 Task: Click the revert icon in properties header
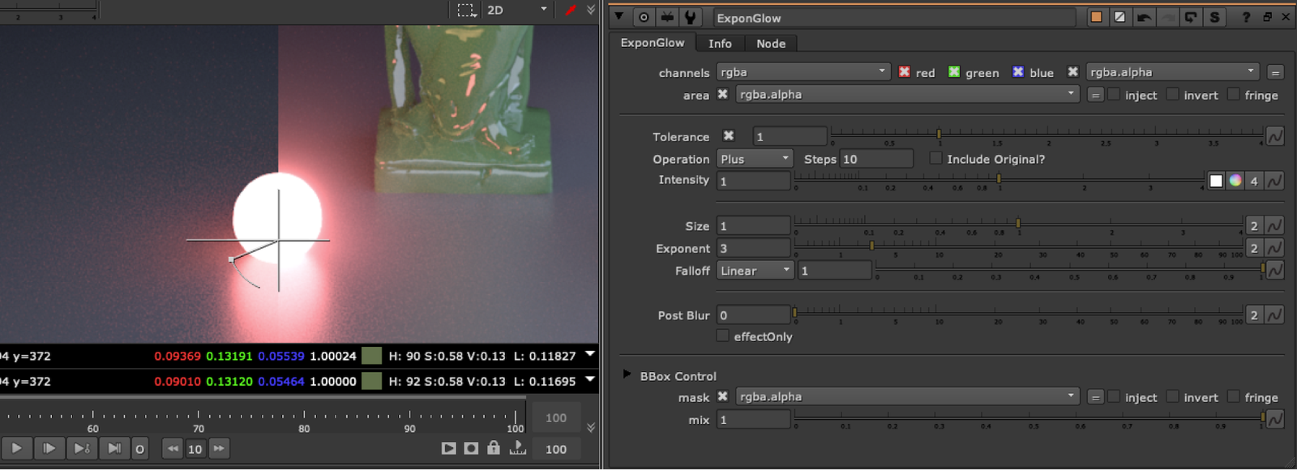(1190, 17)
